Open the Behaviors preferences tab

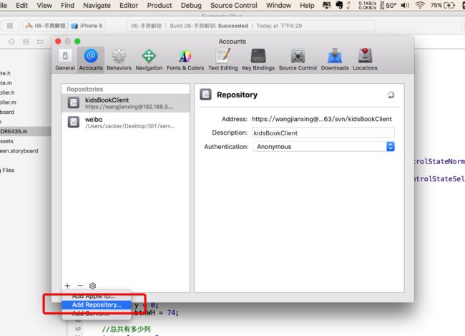point(119,60)
